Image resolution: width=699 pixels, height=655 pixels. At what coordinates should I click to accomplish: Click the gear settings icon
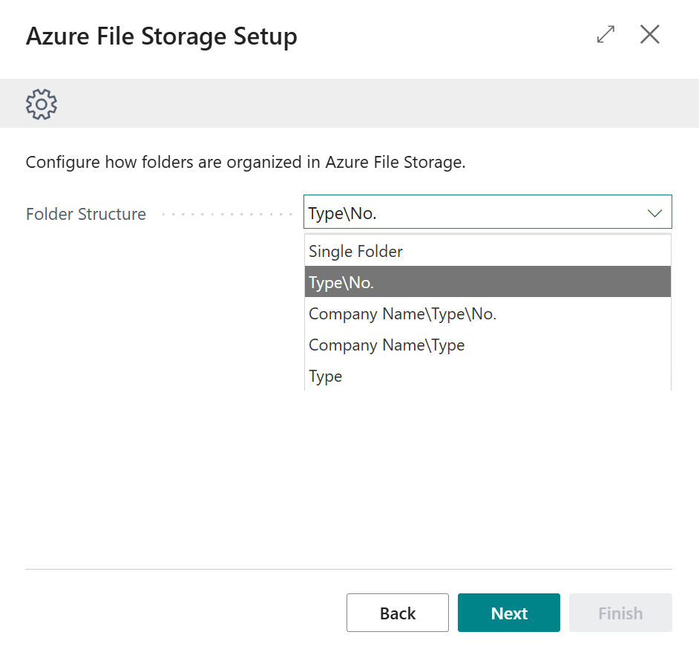tap(42, 104)
